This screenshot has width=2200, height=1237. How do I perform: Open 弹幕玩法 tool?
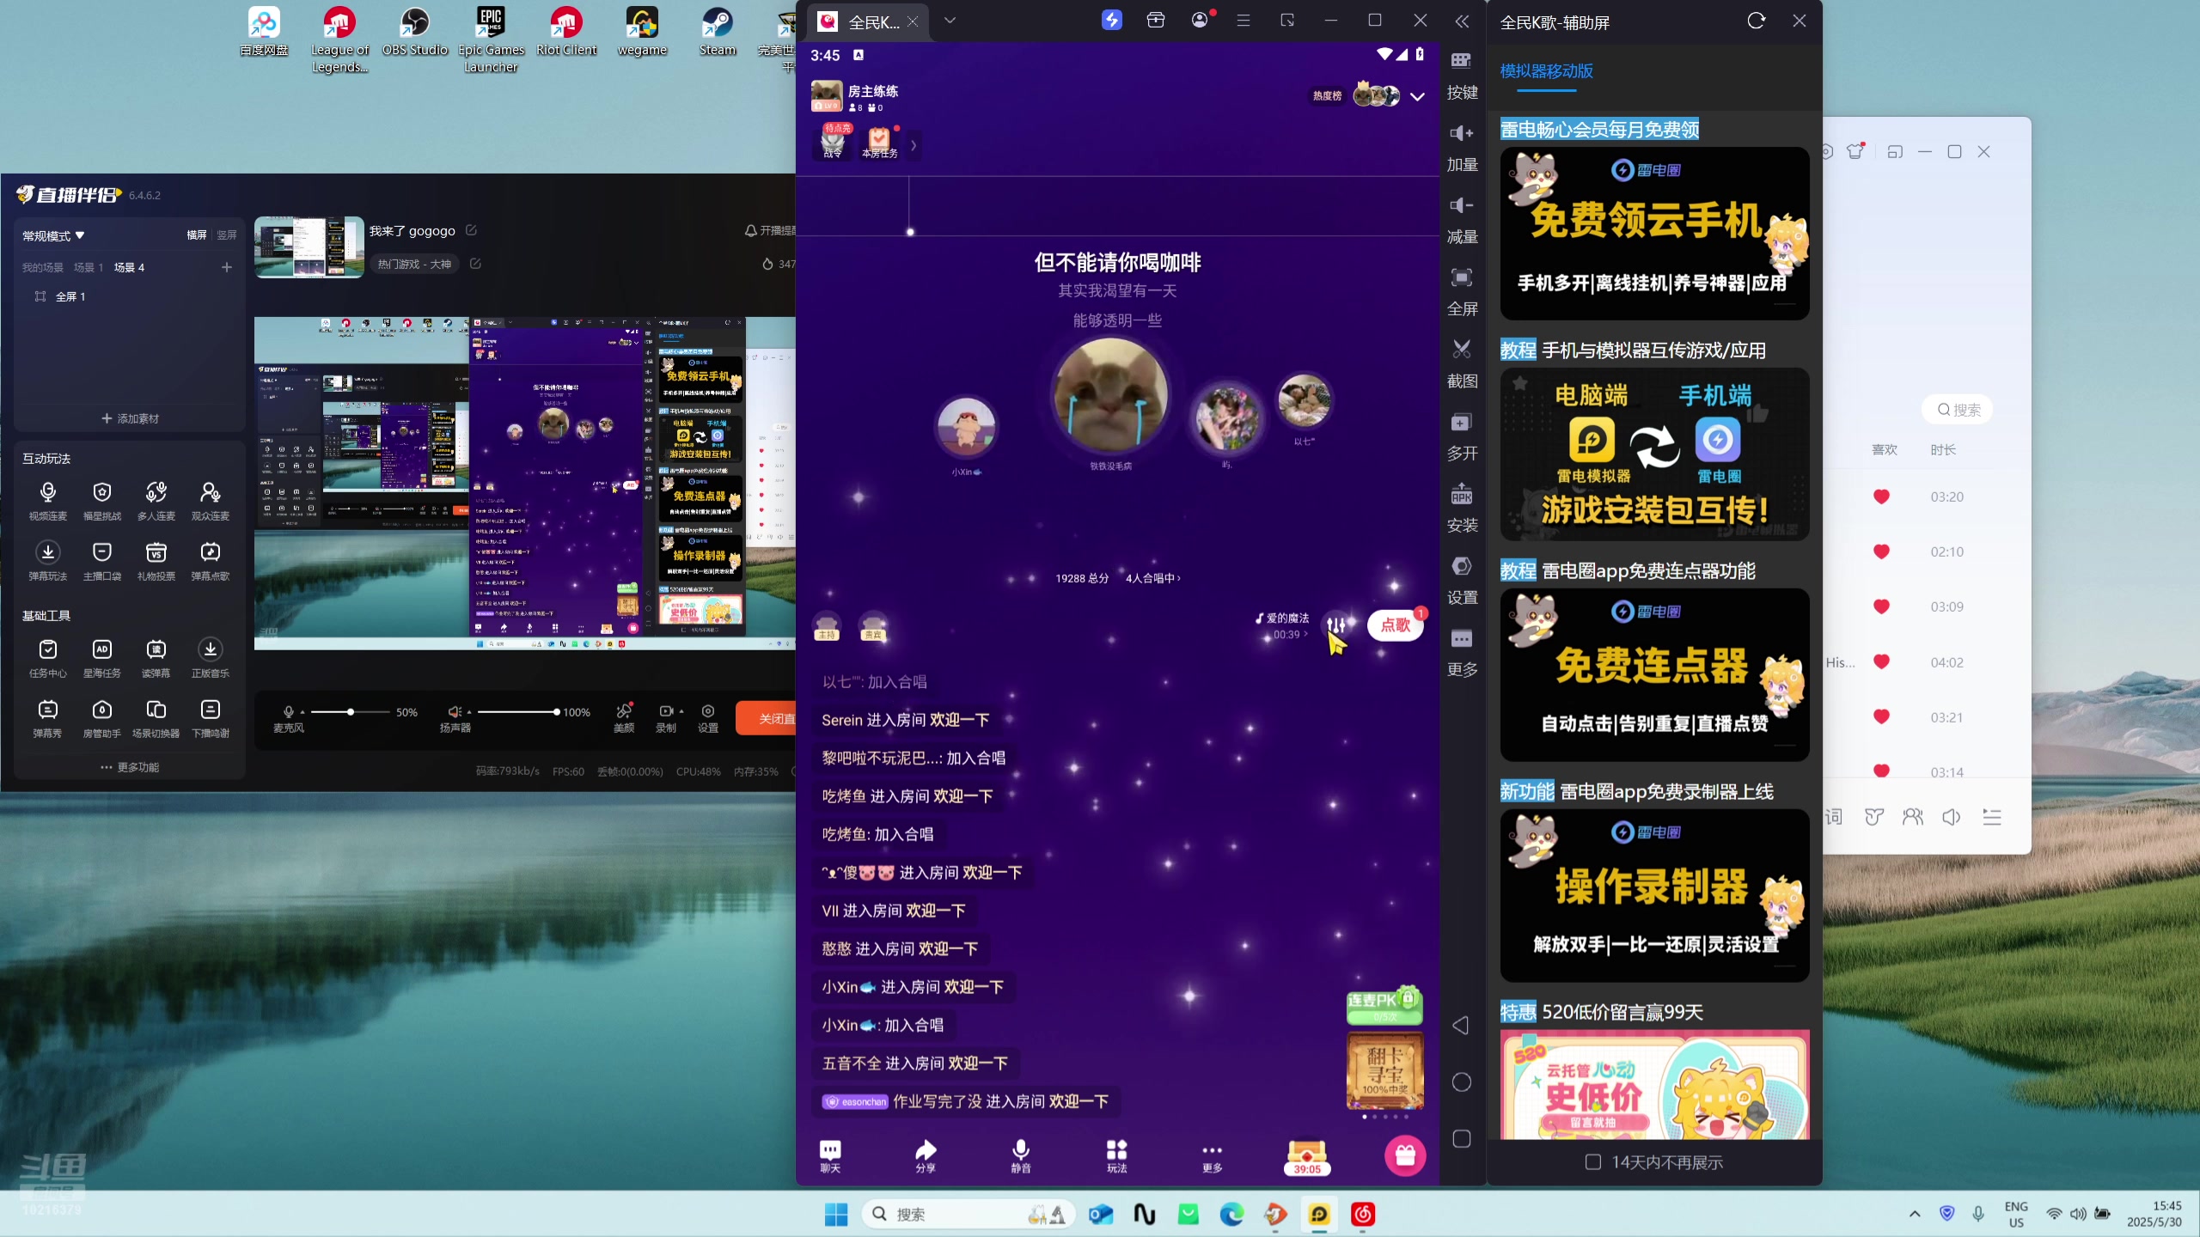pyautogui.click(x=47, y=561)
